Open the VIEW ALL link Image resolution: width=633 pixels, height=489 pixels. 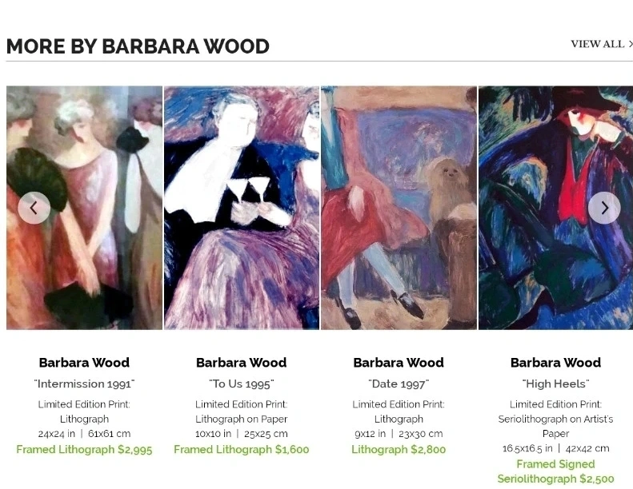click(602, 44)
